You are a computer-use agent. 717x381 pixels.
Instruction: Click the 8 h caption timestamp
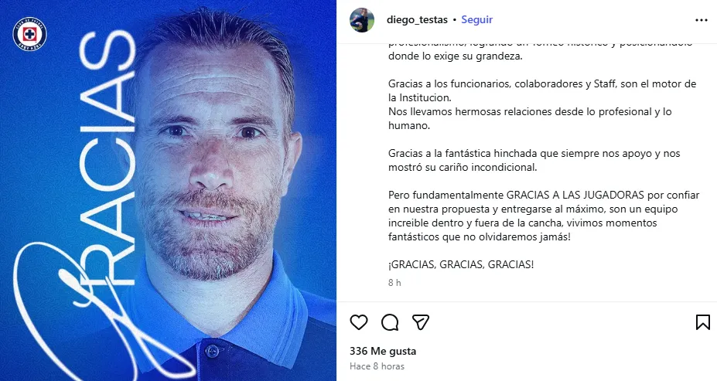[x=394, y=282]
